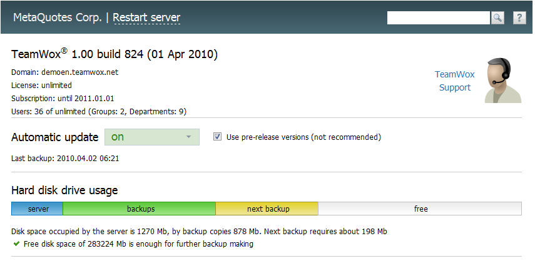Focus the header search field
This screenshot has width=535, height=261.
click(439, 17)
